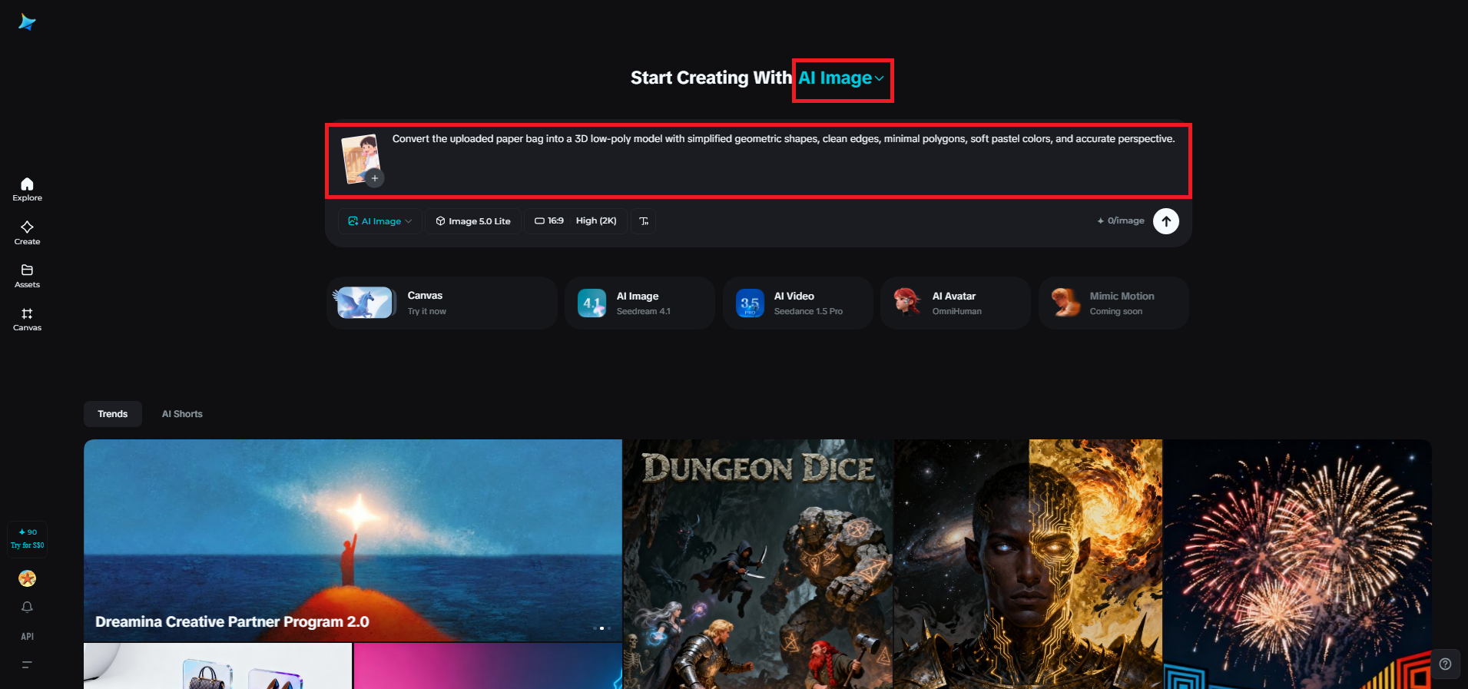The height and width of the screenshot is (689, 1468).
Task: Change the 16:9 aspect ratio setting
Action: (x=549, y=221)
